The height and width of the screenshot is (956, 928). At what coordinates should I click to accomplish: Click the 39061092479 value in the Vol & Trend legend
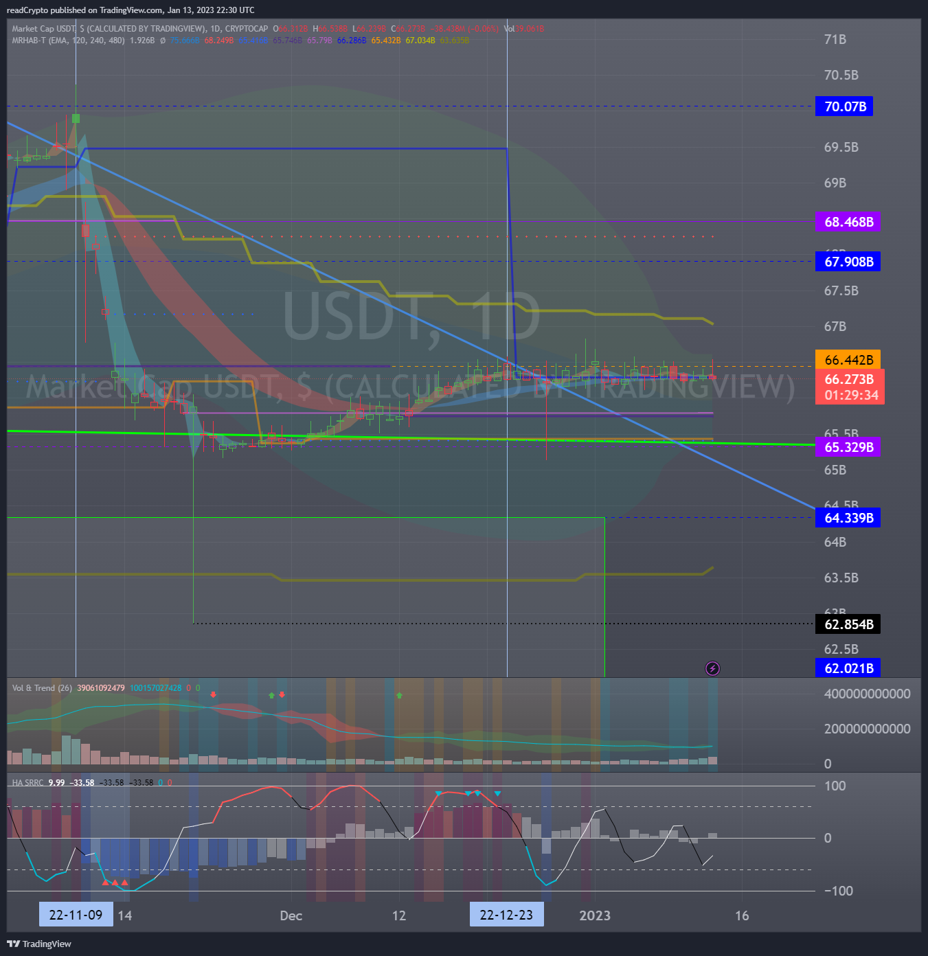[x=101, y=688]
